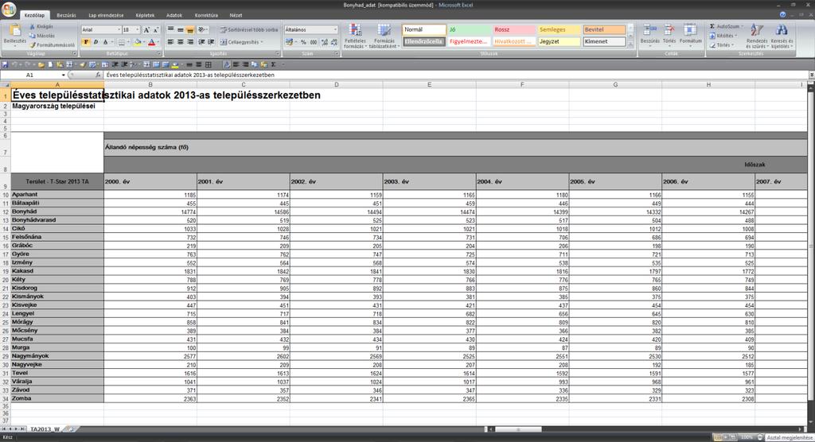Open the Nézet ribbon tab
The width and height of the screenshot is (815, 442).
[236, 15]
